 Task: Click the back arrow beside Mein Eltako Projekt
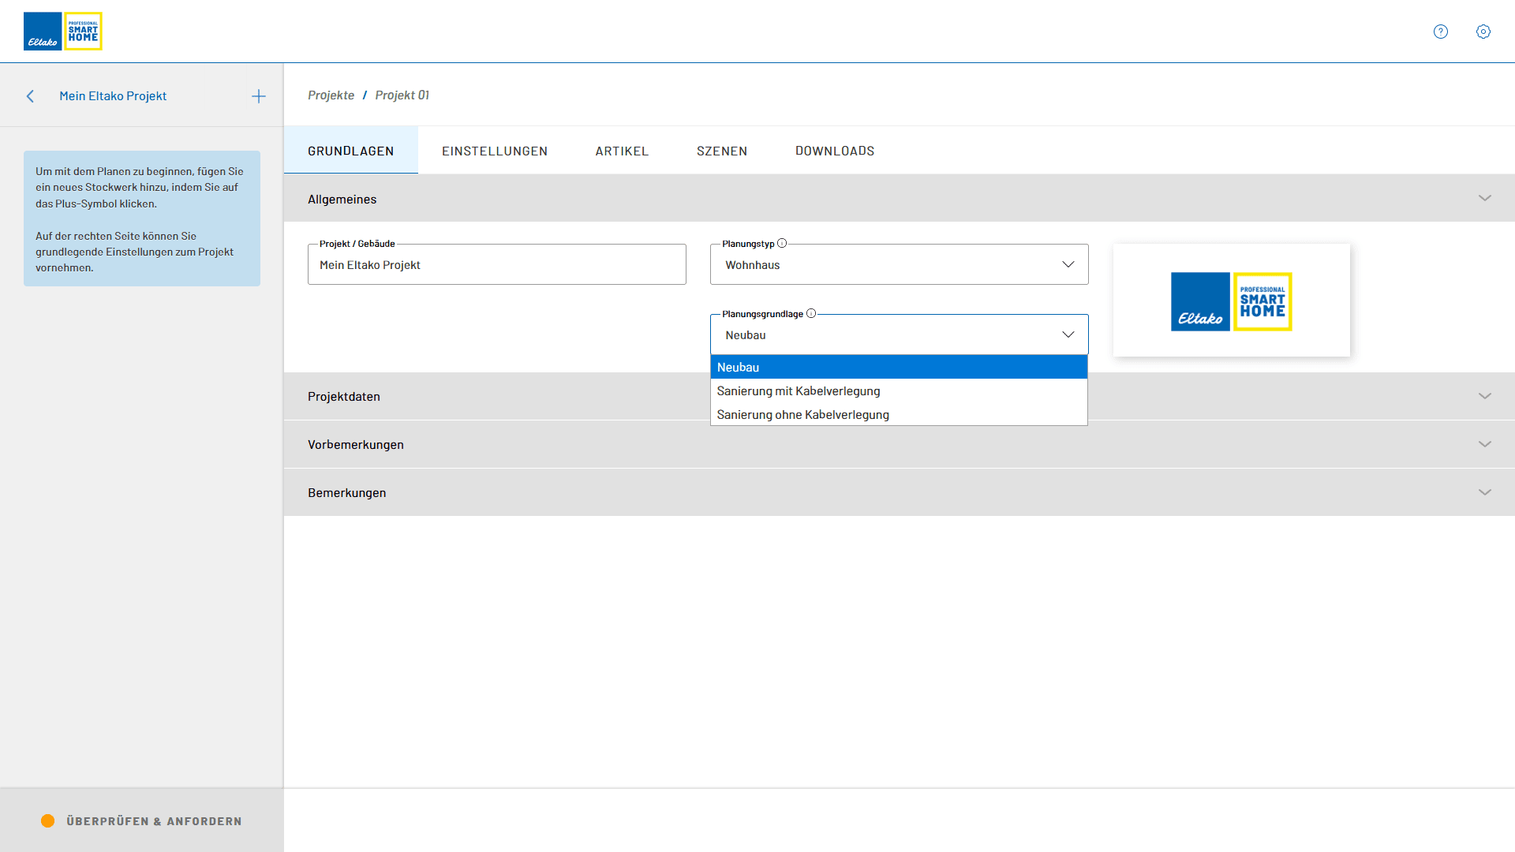pos(30,96)
